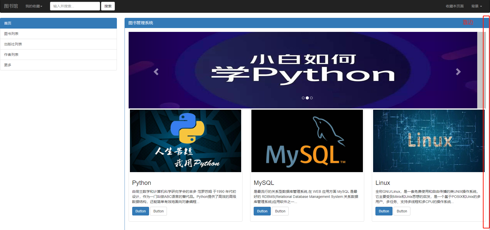This screenshot has width=490, height=230.
Task: Click the MySQL card heading
Action: (264, 183)
